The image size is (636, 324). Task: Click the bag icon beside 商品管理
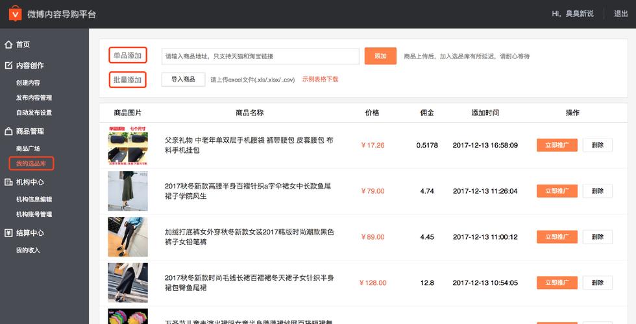[x=8, y=131]
